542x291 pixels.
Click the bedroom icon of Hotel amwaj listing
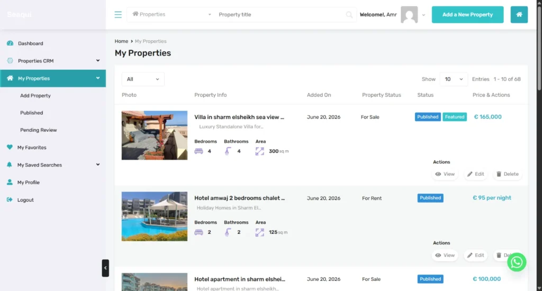[x=199, y=232]
